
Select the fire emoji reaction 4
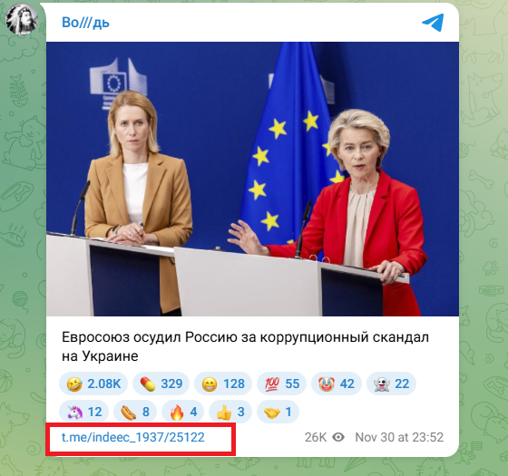click(182, 412)
